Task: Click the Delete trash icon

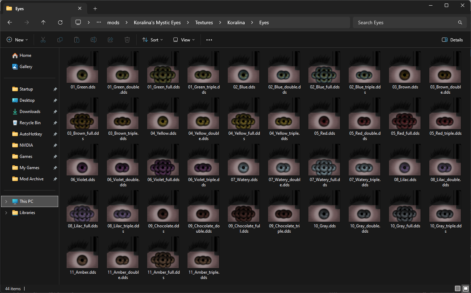Action: click(x=127, y=40)
